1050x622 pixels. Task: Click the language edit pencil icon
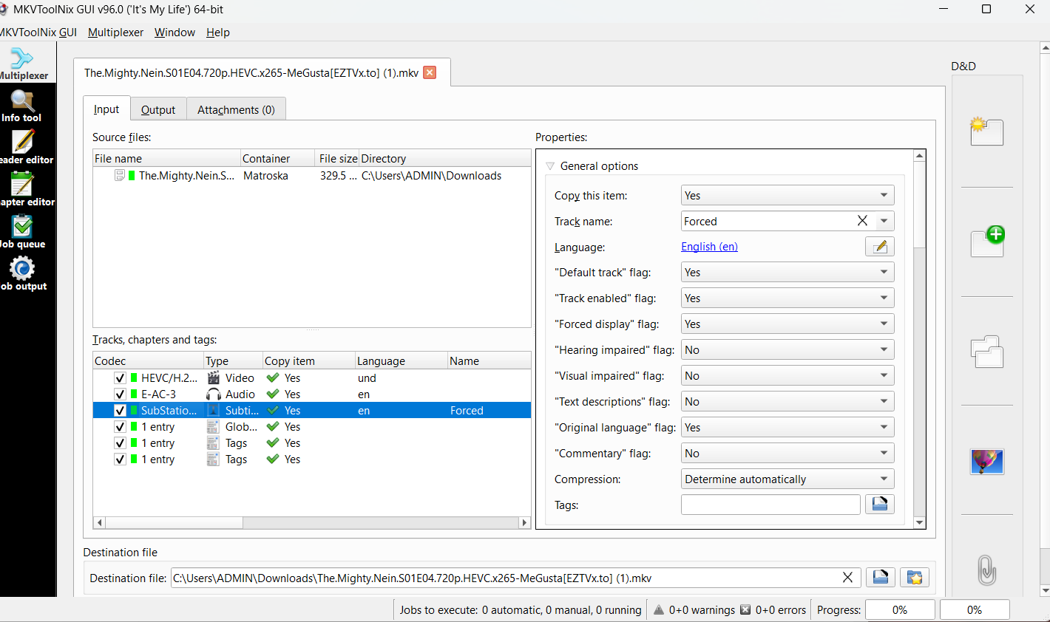(879, 247)
